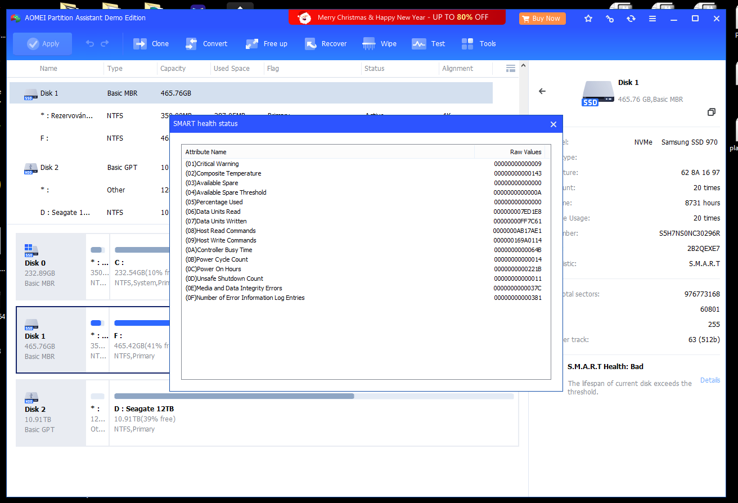Open the hamburger menu in title bar
The image size is (738, 503).
(x=652, y=19)
